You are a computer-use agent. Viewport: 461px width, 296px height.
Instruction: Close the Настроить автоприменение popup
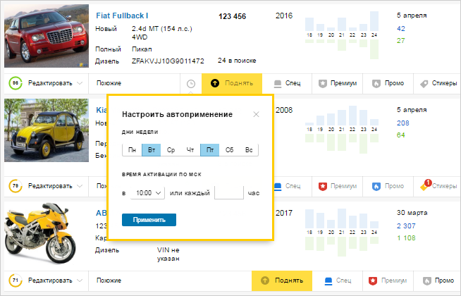pyautogui.click(x=256, y=113)
